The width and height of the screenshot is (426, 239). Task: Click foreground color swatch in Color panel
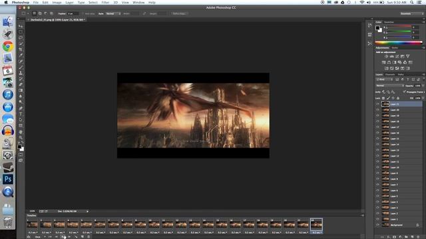point(377,28)
